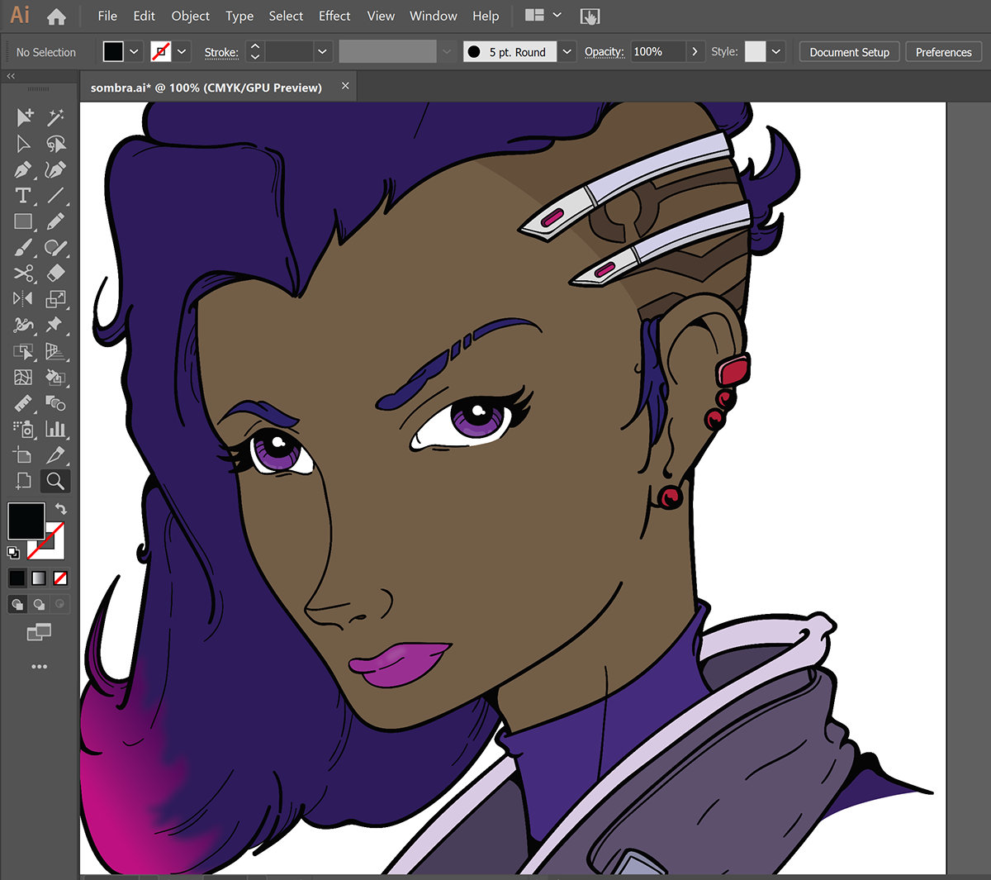Screen dimensions: 991x880
Task: Select the Type tool
Action: tap(24, 196)
